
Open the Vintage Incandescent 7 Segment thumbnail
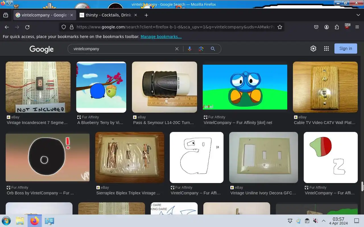38,87
